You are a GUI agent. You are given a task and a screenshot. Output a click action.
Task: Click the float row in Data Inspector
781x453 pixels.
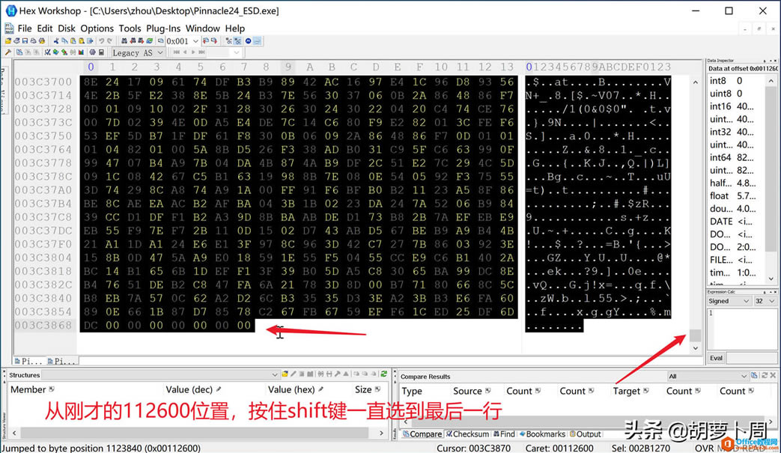(737, 196)
